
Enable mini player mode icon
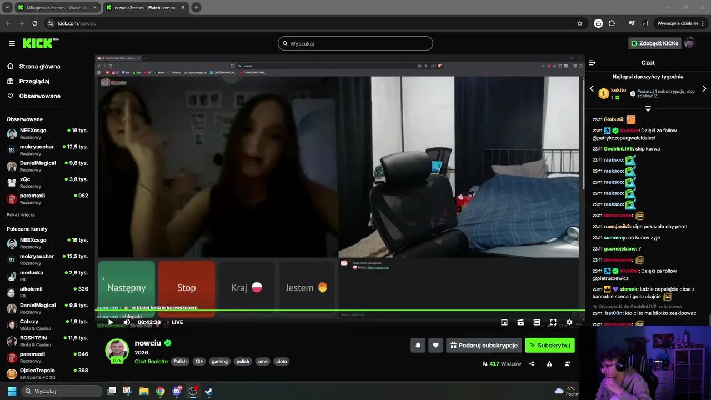(x=504, y=322)
